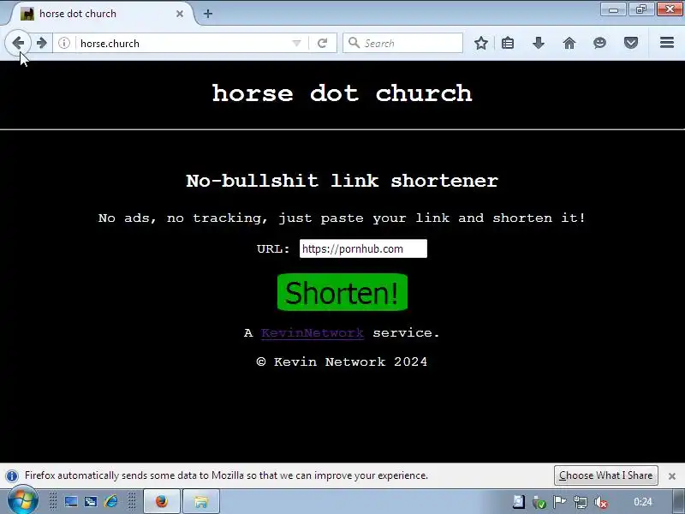Show site information icon in address bar

pos(64,43)
